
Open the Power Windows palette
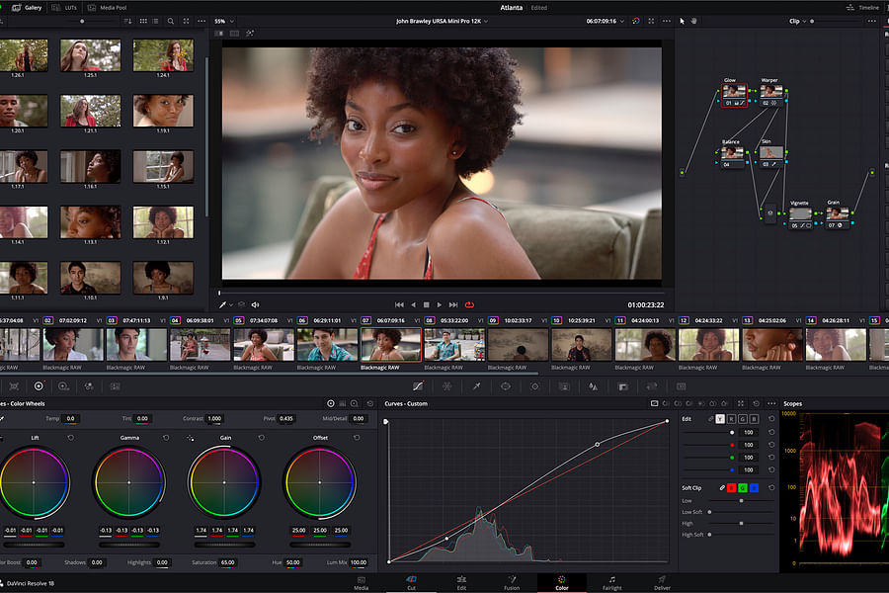[506, 385]
